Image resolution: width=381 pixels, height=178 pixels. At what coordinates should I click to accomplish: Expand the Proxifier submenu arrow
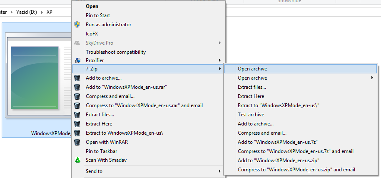tap(220, 61)
